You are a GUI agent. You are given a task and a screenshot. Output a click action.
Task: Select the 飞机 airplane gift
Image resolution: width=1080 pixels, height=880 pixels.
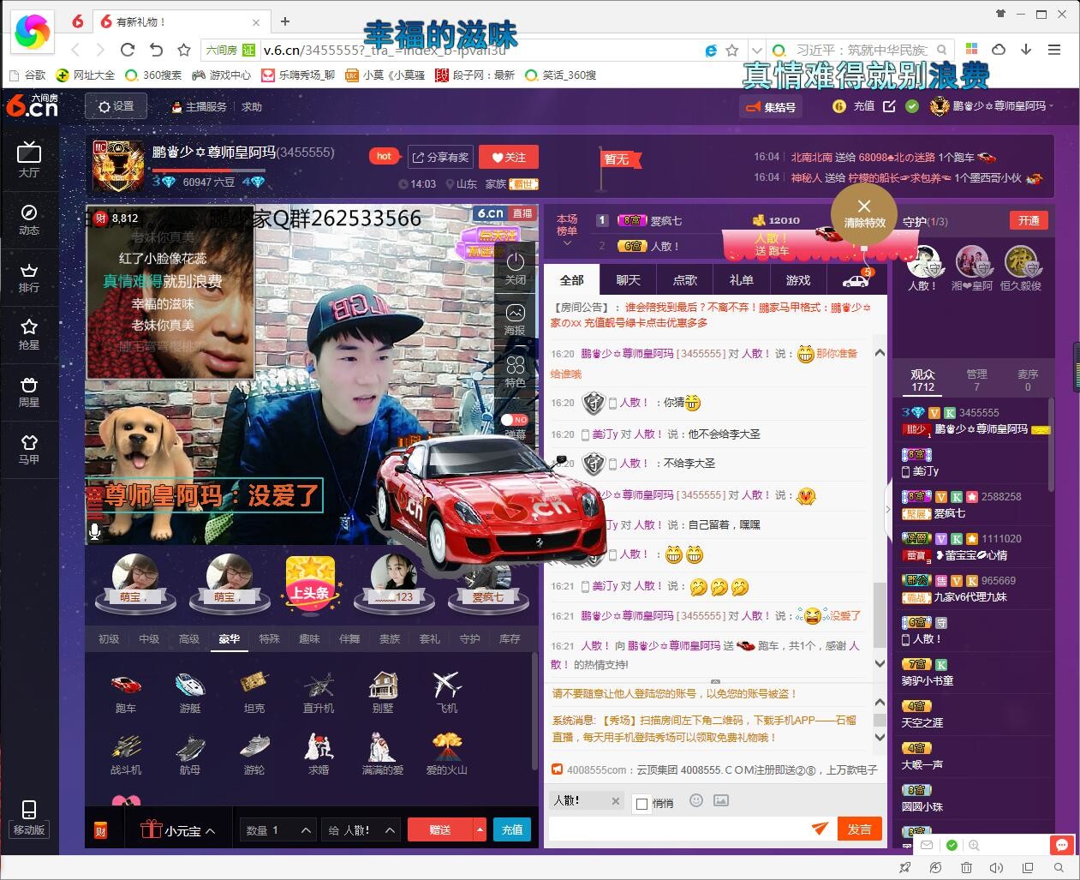coord(447,692)
